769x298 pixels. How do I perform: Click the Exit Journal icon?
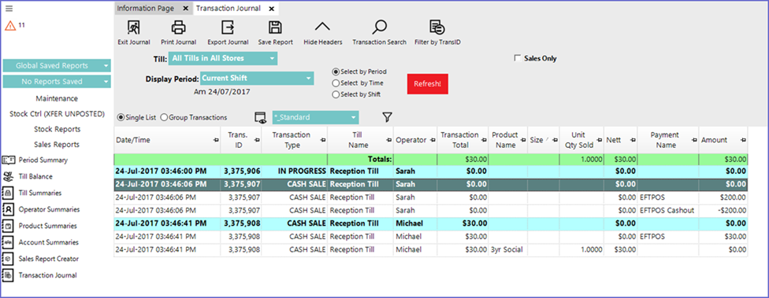pos(134,27)
